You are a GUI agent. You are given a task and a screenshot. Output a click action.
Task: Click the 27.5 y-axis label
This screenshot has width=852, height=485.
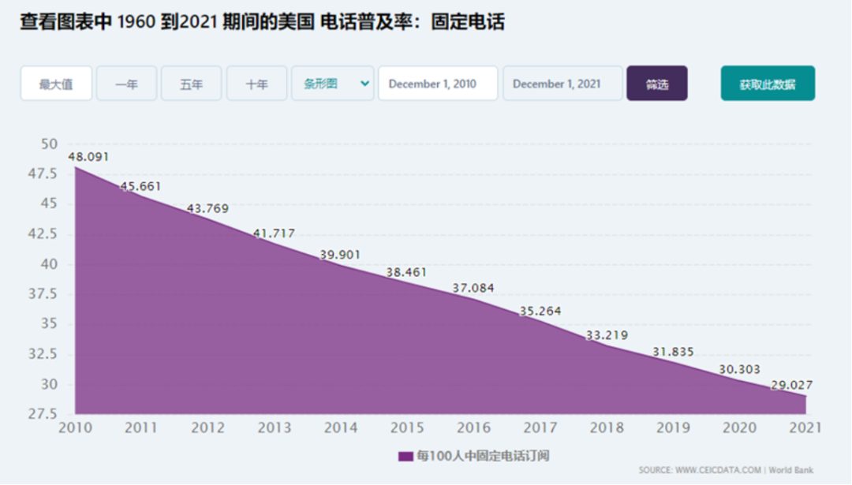tap(43, 414)
